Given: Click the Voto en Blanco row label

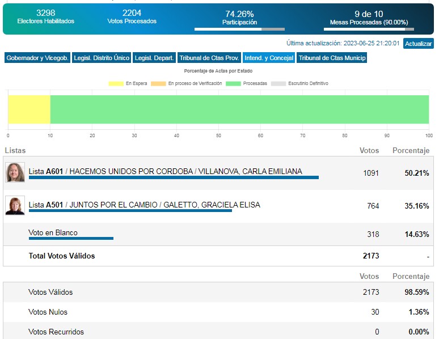Looking at the screenshot, I should pyautogui.click(x=53, y=233).
